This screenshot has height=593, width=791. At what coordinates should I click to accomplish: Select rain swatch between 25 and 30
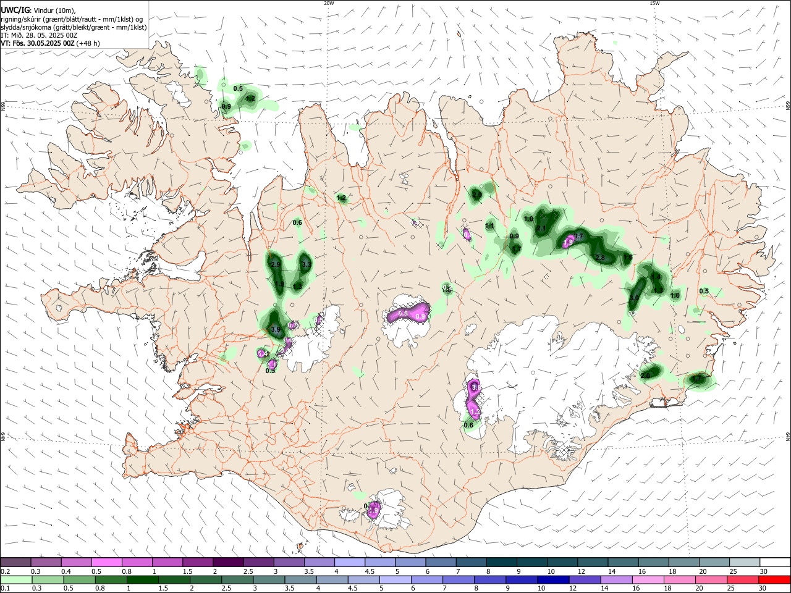[x=743, y=579]
